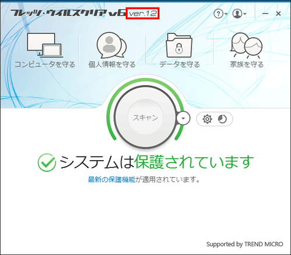Open settings gear icon
Screen dimensions: 291x255
[207, 119]
